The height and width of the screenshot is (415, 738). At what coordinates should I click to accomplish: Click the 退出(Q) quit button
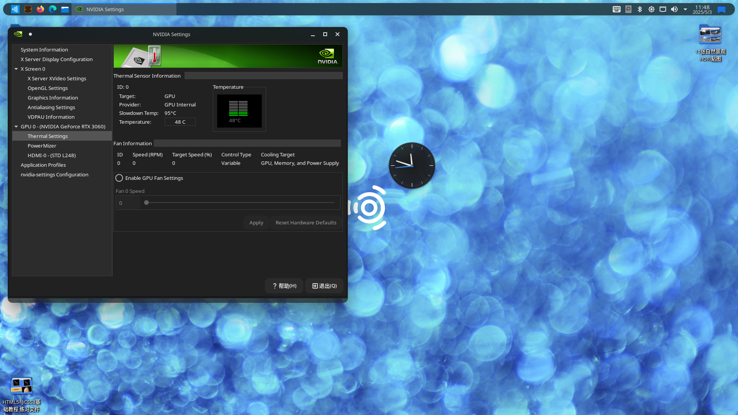point(324,286)
